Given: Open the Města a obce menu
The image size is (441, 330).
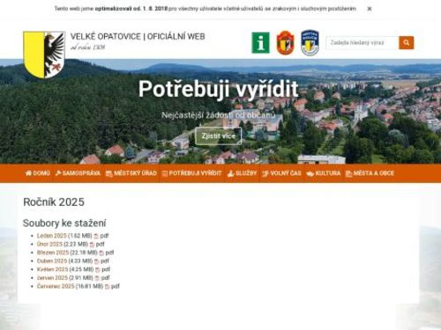Looking at the screenshot, I should coord(370,173).
